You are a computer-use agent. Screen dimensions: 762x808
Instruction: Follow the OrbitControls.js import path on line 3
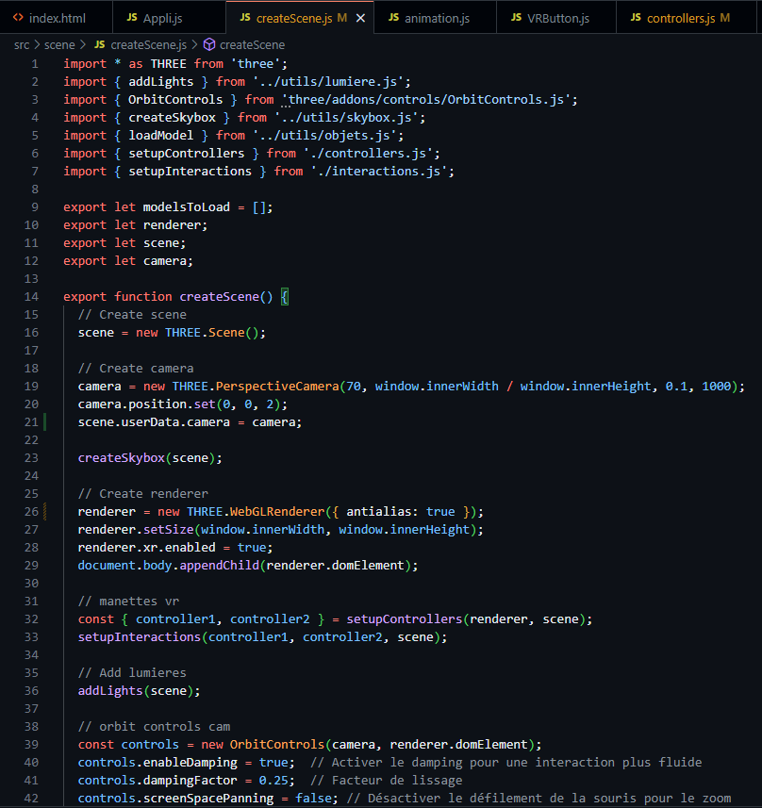click(x=428, y=99)
